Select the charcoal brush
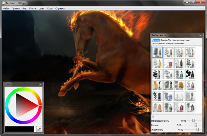207x136 pixels. tap(157, 96)
